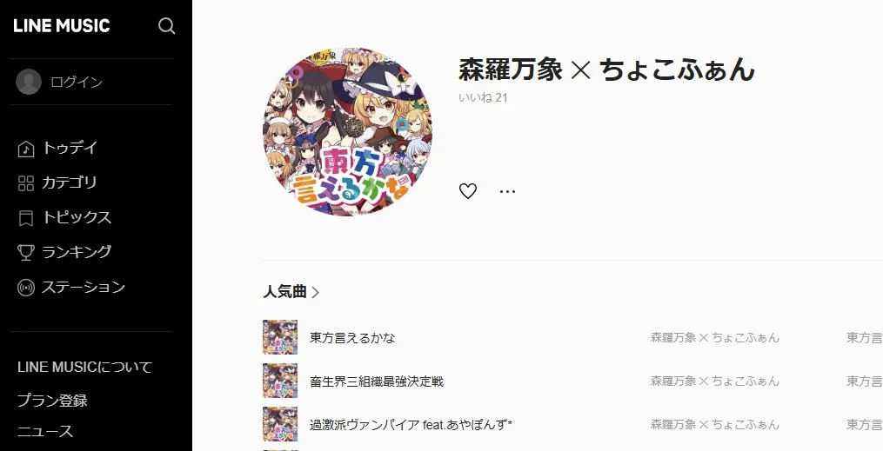Click the LINE MUSIC logo
This screenshot has width=883, height=451.
[x=62, y=26]
